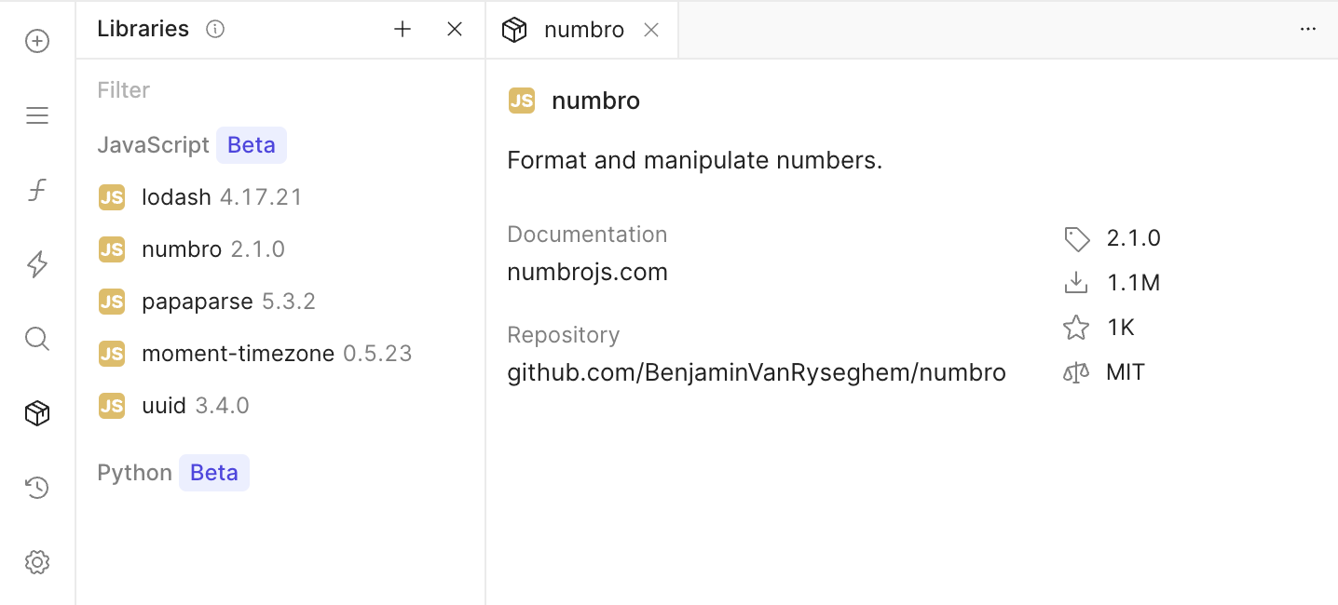The width and height of the screenshot is (1338, 605).
Task: Click 'Format and manipulate numbers.' description
Action: click(694, 161)
